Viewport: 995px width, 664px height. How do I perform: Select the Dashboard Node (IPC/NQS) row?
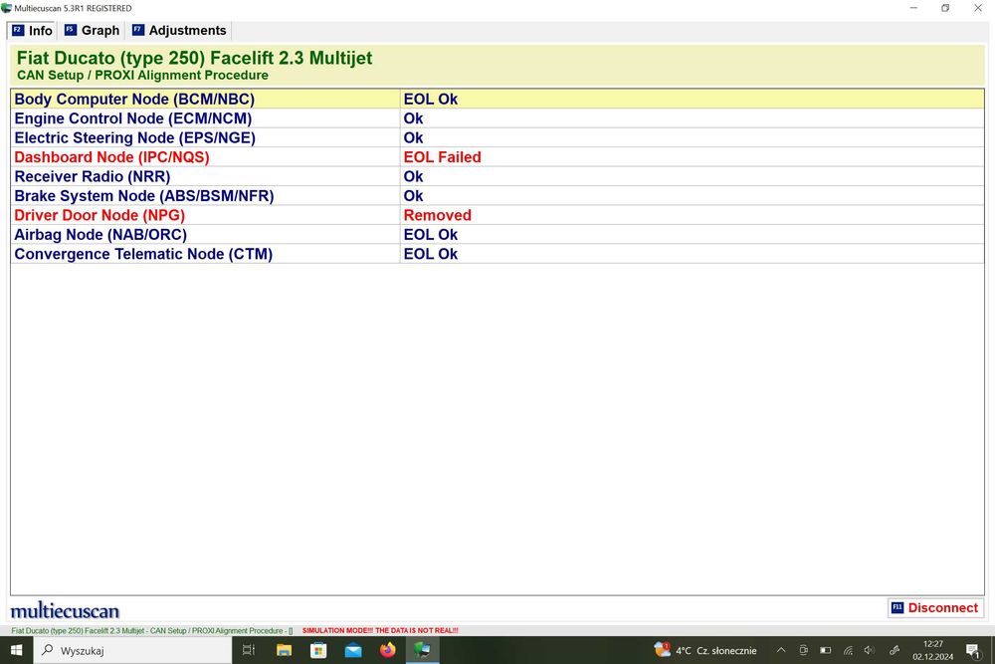click(497, 157)
